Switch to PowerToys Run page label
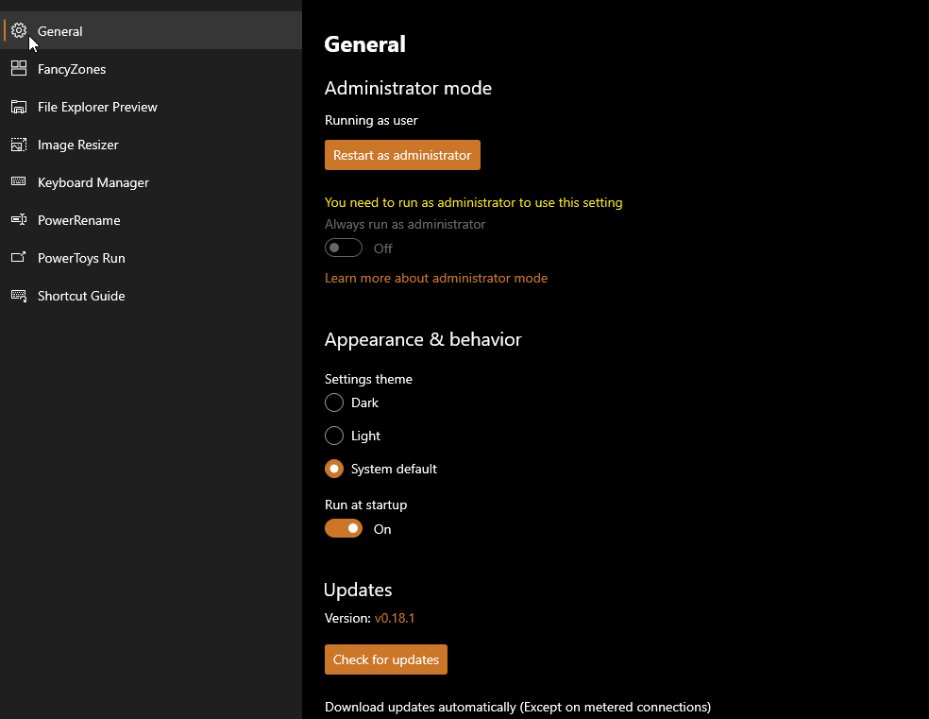 tap(81, 258)
